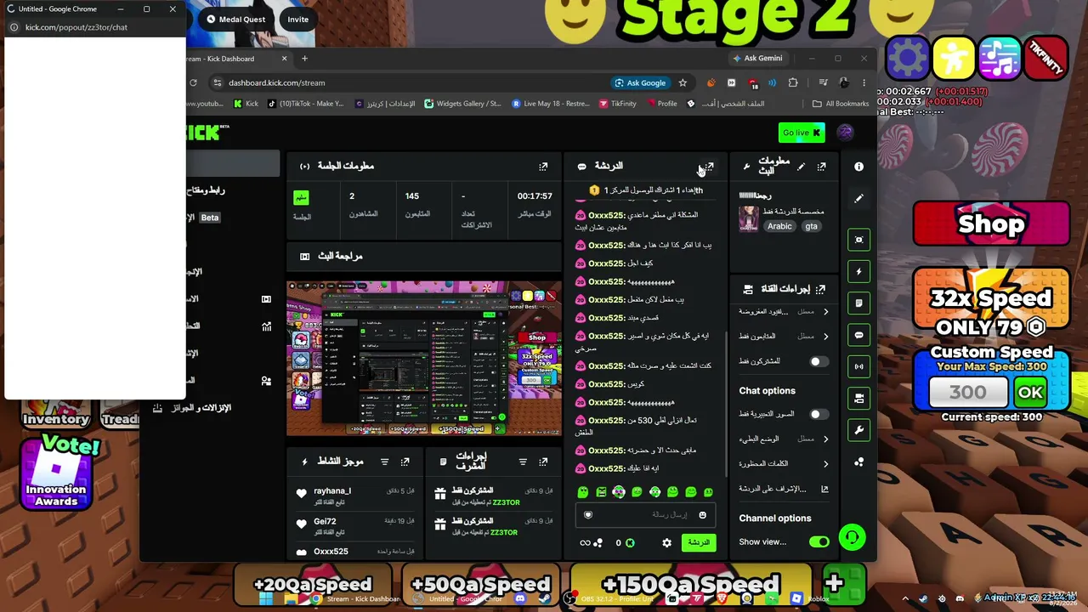Open Gei72 in activity feed
The image size is (1088, 612).
[x=325, y=521]
